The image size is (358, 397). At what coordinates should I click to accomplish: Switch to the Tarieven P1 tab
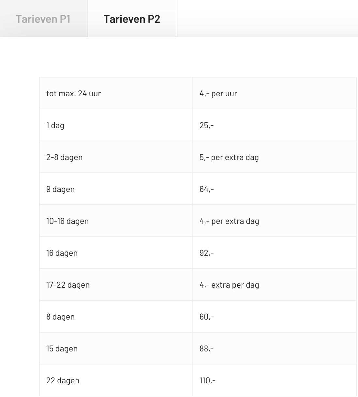coord(43,19)
